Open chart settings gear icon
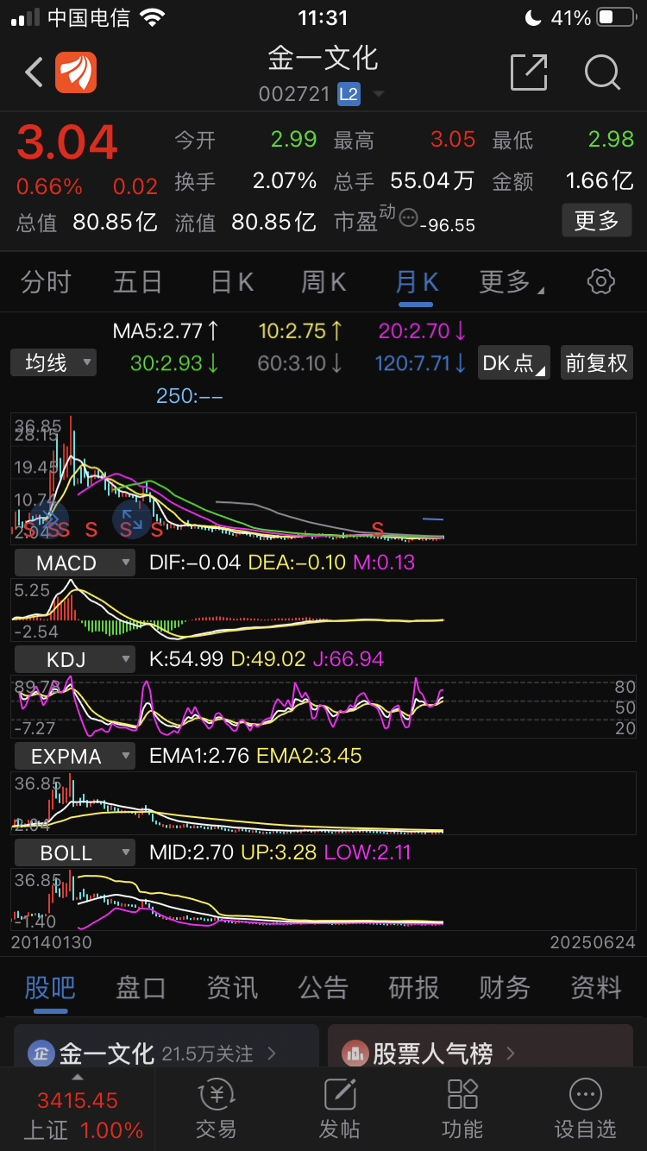The width and height of the screenshot is (647, 1151). point(600,281)
